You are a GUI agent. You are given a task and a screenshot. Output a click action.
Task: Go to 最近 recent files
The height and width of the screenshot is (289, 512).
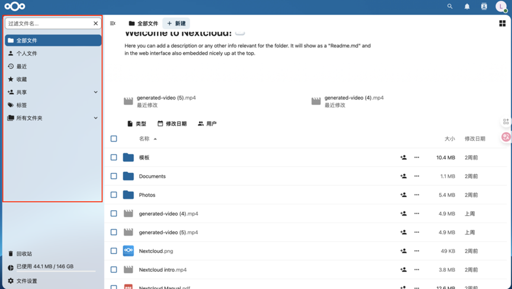click(x=21, y=66)
